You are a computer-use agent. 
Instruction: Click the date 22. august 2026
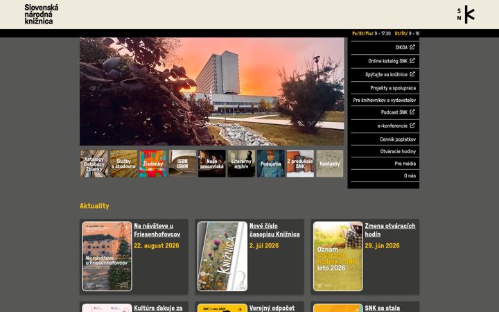(156, 245)
